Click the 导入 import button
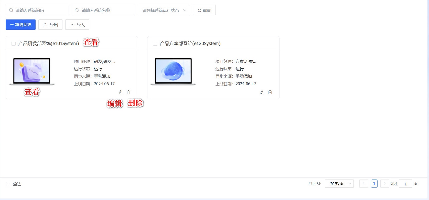429x200 pixels. (77, 25)
